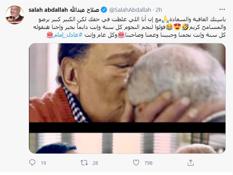Open Salah Abdallah's profile avatar
This screenshot has height=175, width=233.
[15, 15]
